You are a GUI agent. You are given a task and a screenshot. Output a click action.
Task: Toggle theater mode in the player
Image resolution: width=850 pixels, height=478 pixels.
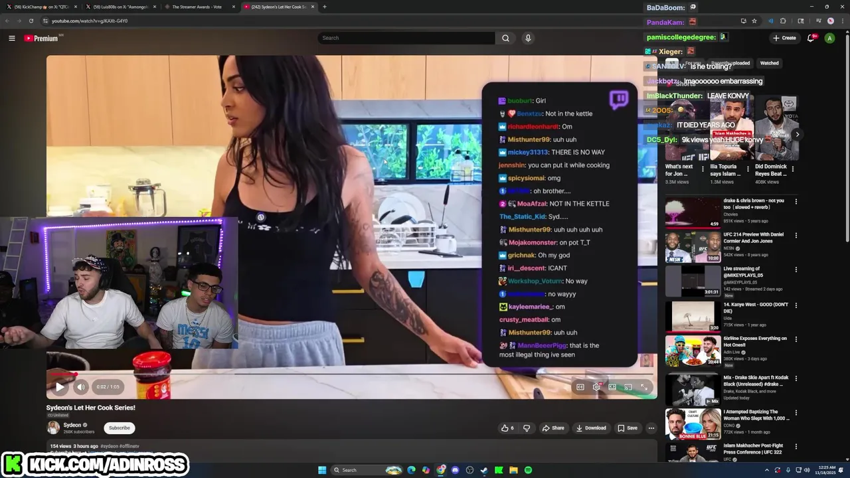[612, 387]
